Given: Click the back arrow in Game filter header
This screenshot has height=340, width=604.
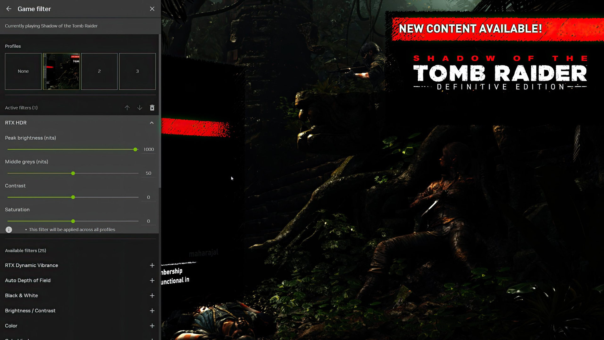Looking at the screenshot, I should 9,9.
